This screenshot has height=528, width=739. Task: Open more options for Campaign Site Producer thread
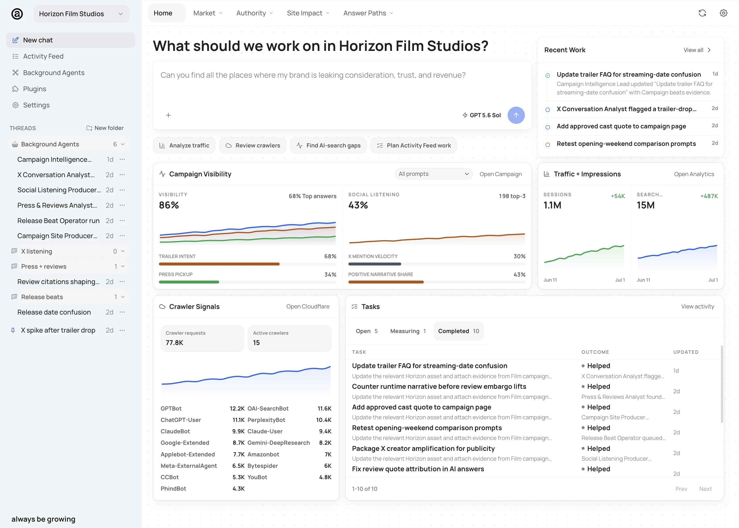122,236
